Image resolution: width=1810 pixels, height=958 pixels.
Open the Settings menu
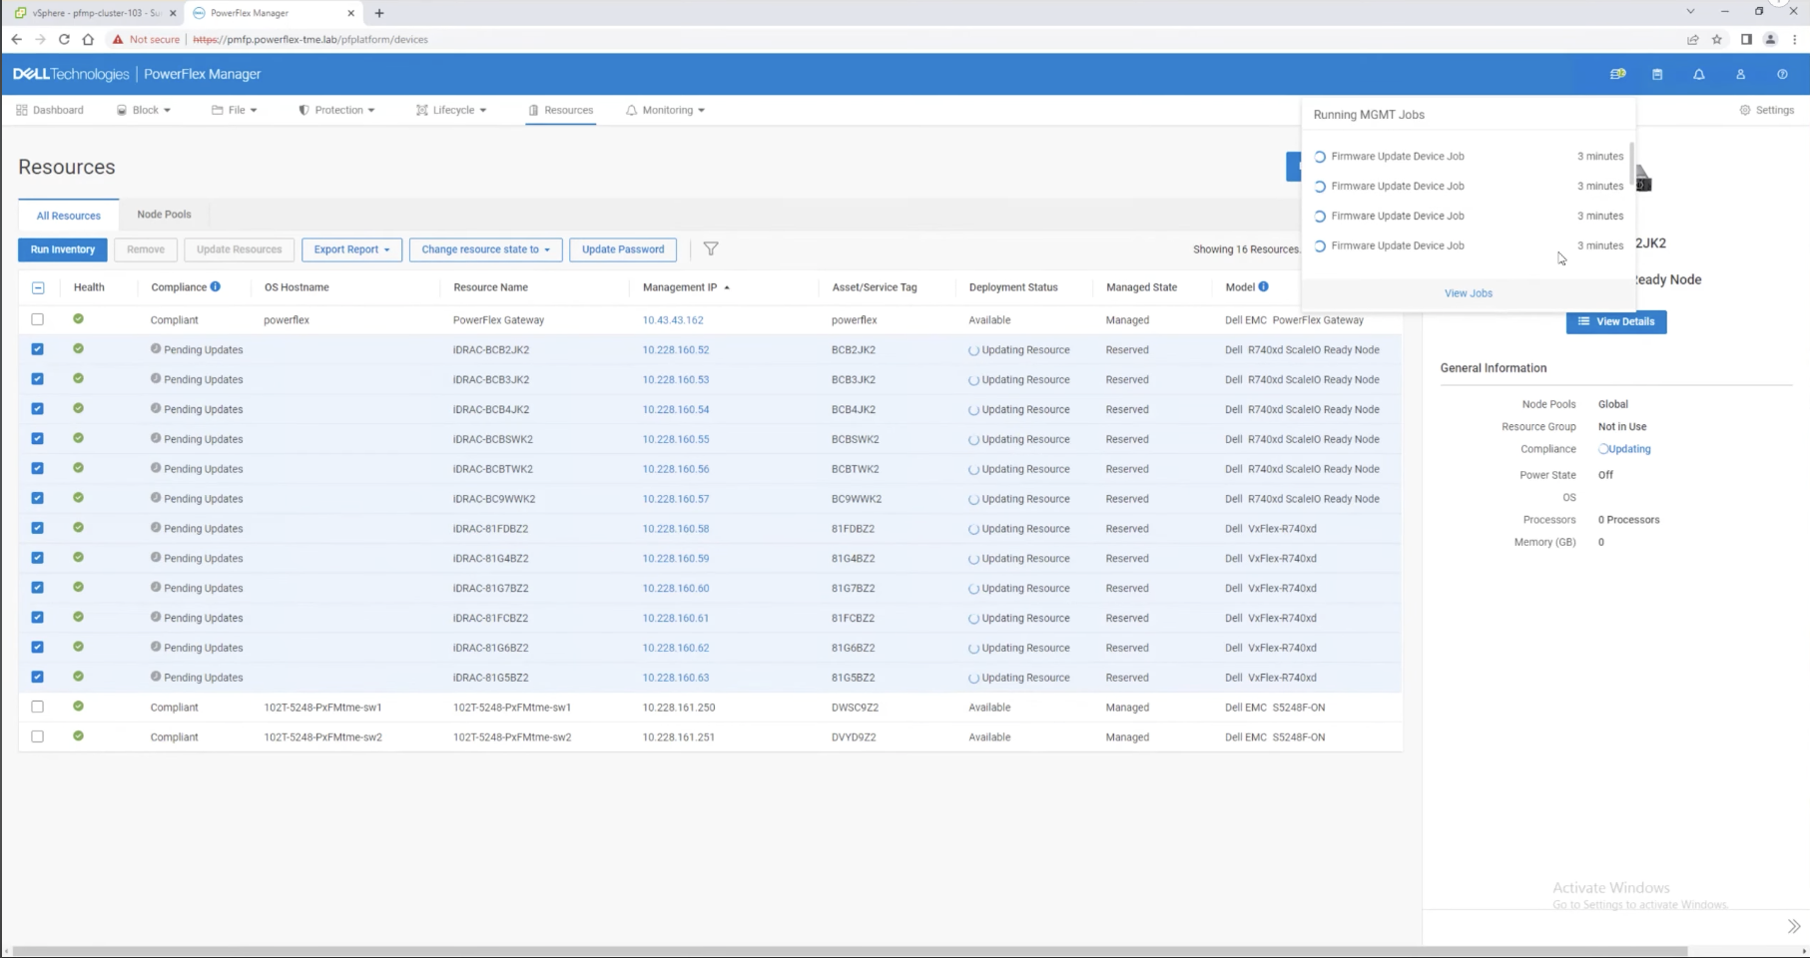coord(1767,110)
